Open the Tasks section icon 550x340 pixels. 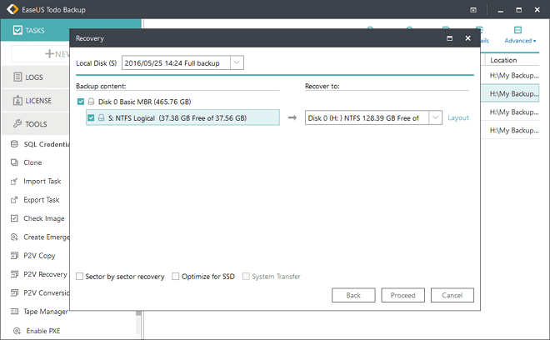click(x=17, y=30)
